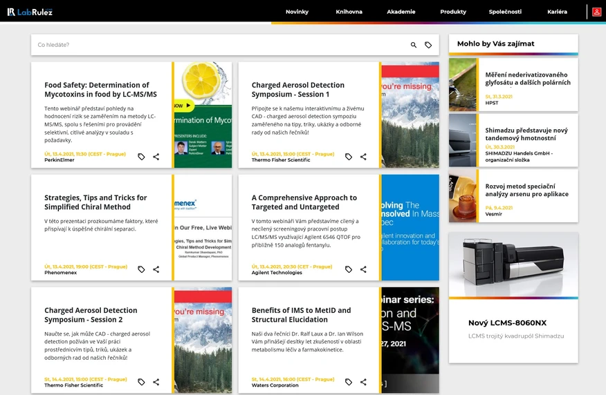Open 'Food Safety: Determination of Mycotoxins' title
This screenshot has height=395, width=606.
100,90
